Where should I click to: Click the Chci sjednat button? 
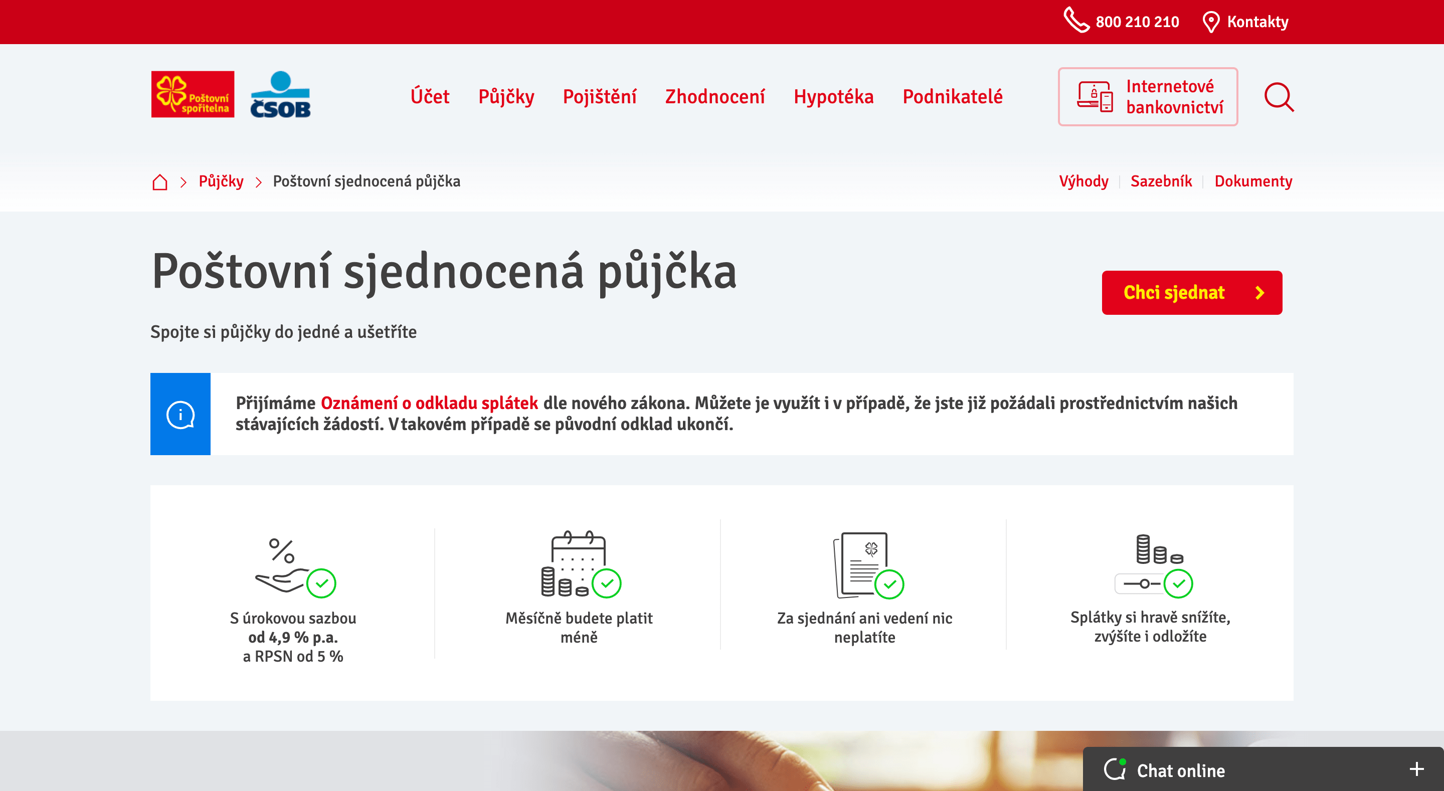click(x=1192, y=293)
